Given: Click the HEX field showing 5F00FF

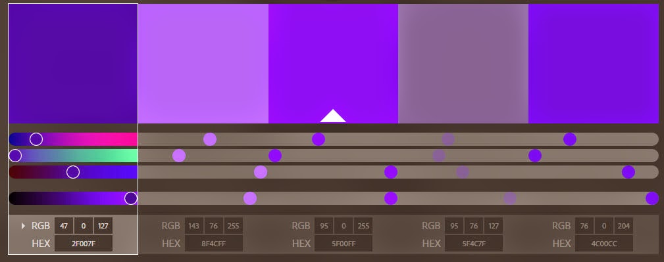Looking at the screenshot, I should [x=344, y=244].
